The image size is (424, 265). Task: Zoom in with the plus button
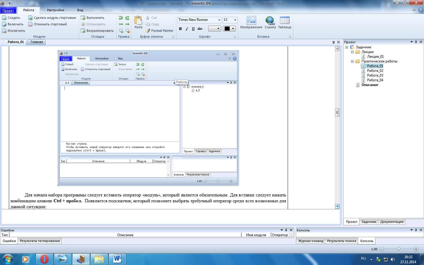tap(416, 249)
